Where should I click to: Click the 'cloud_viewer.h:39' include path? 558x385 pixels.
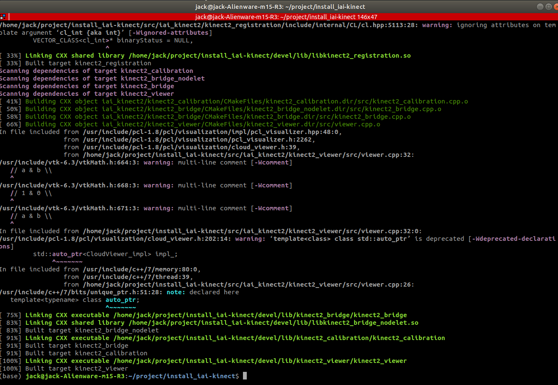pyautogui.click(x=192, y=147)
